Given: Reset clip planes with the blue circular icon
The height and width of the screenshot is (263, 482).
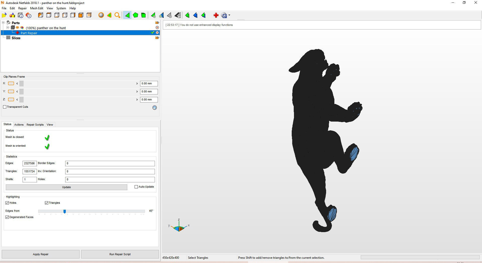Looking at the screenshot, I should point(155,108).
